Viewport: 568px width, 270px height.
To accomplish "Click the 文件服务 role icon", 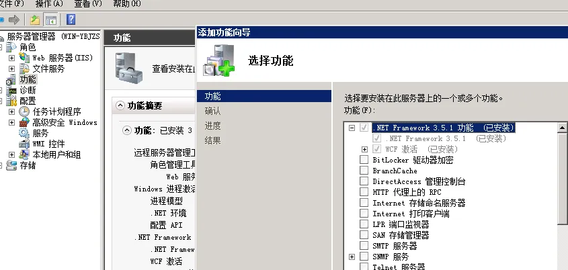I will (24, 69).
